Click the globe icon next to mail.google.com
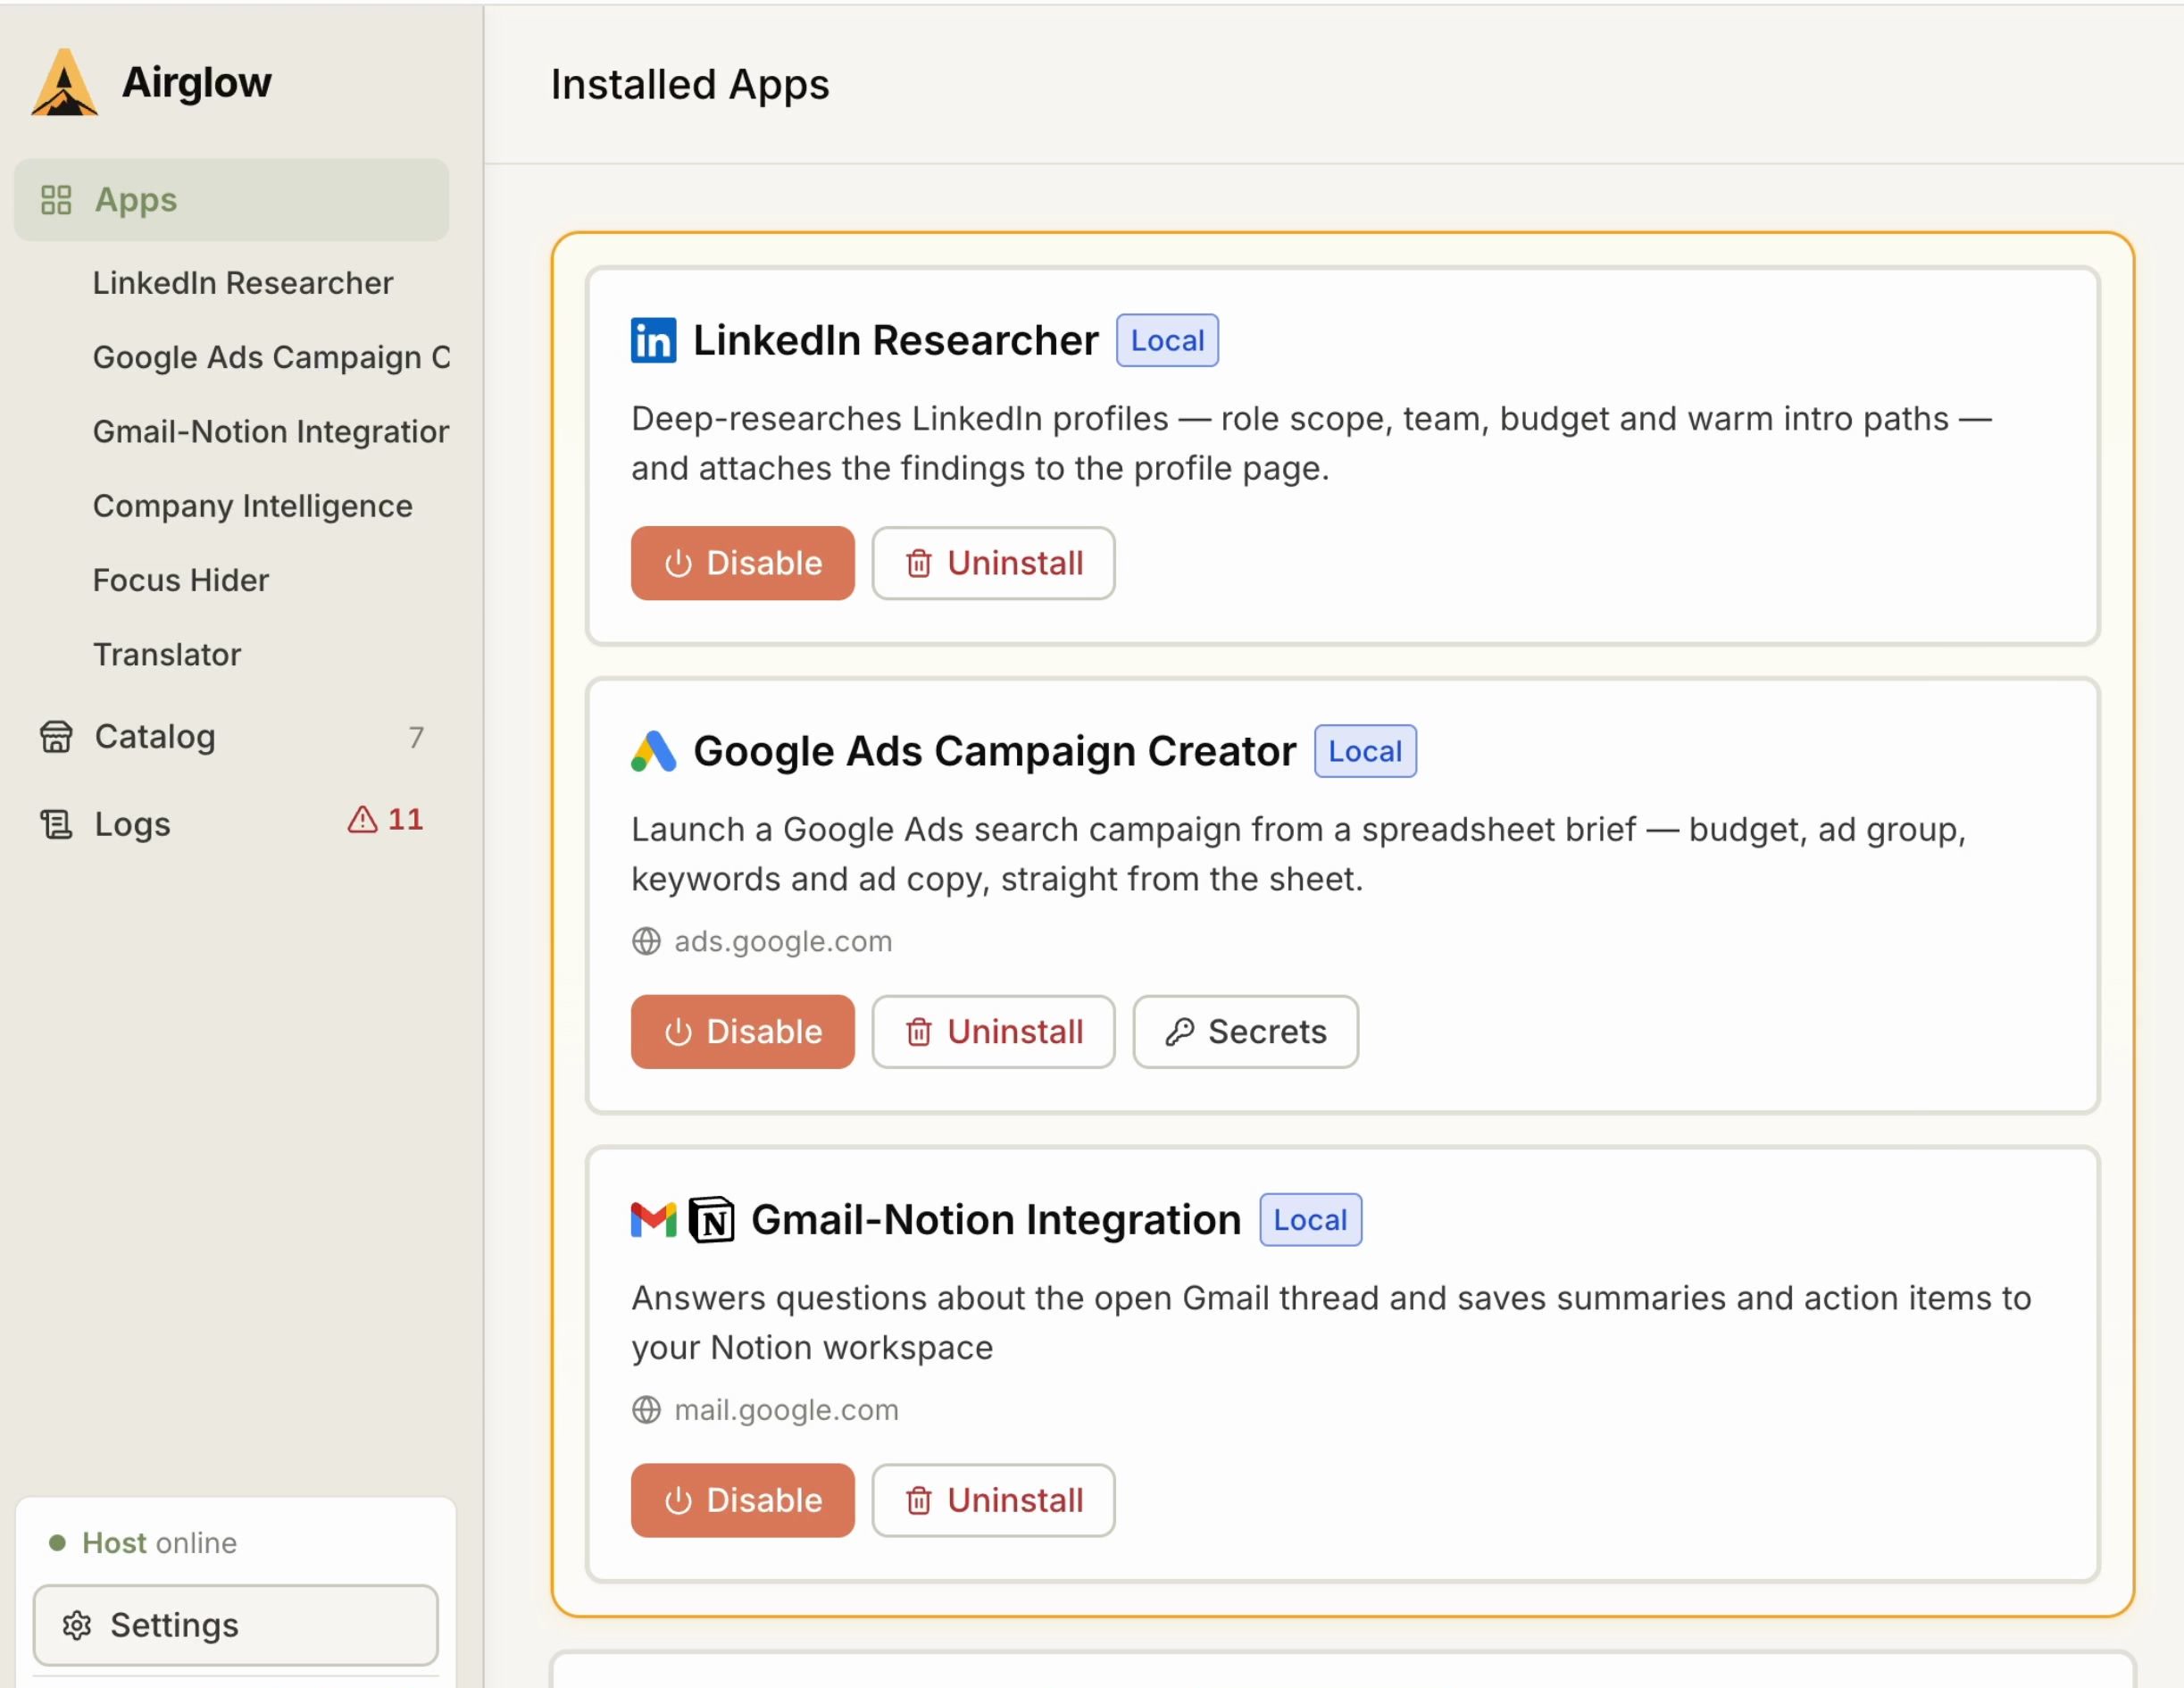The width and height of the screenshot is (2184, 1688). coord(647,1410)
